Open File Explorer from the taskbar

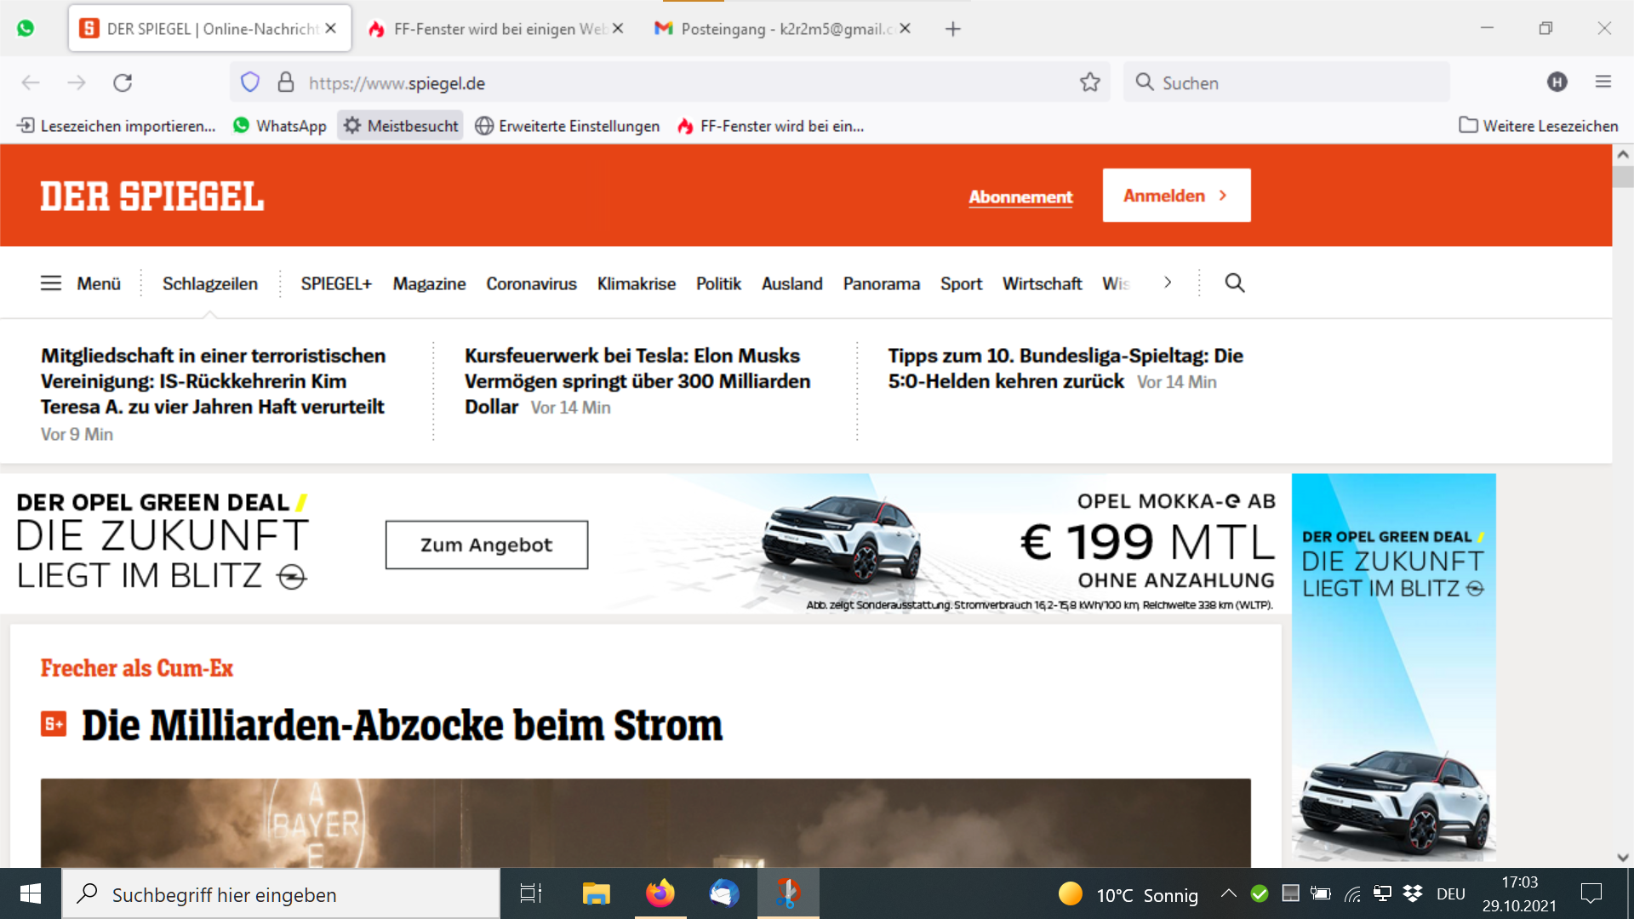coord(596,893)
